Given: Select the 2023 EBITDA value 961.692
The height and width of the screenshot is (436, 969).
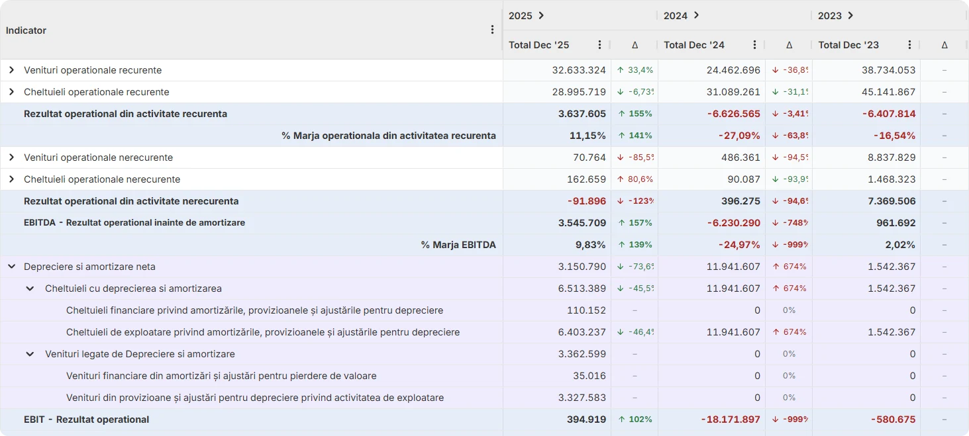Looking at the screenshot, I should point(896,223).
